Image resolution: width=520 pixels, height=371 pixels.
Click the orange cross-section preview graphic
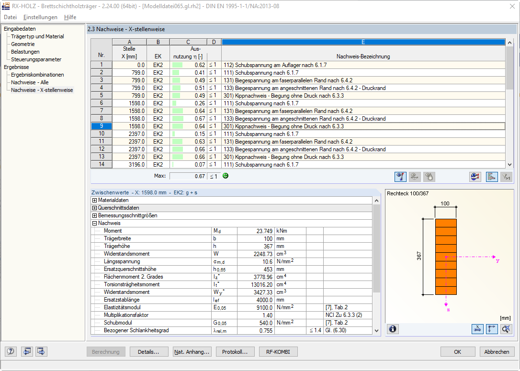coord(446,257)
